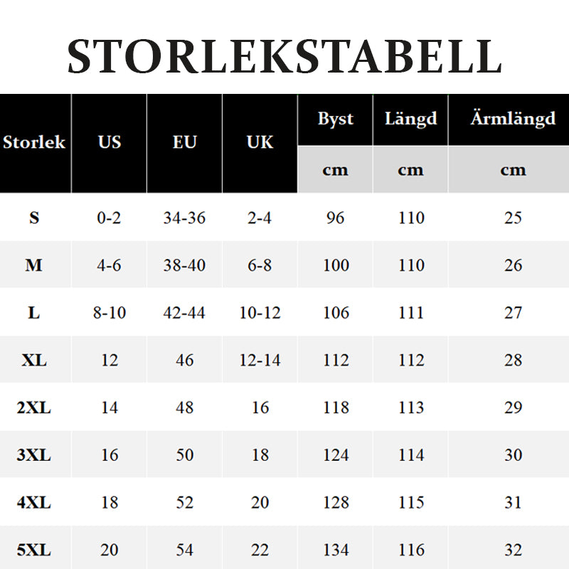Click the STORLEKSTABELL title heading
Viewport: 569px width, 569px height.
(x=284, y=57)
